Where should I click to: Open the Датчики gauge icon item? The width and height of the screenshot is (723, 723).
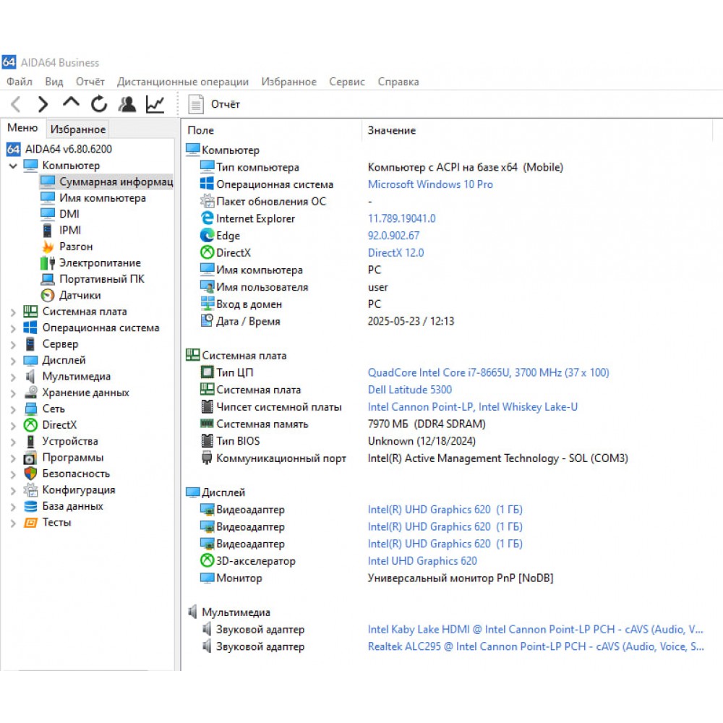click(x=48, y=295)
